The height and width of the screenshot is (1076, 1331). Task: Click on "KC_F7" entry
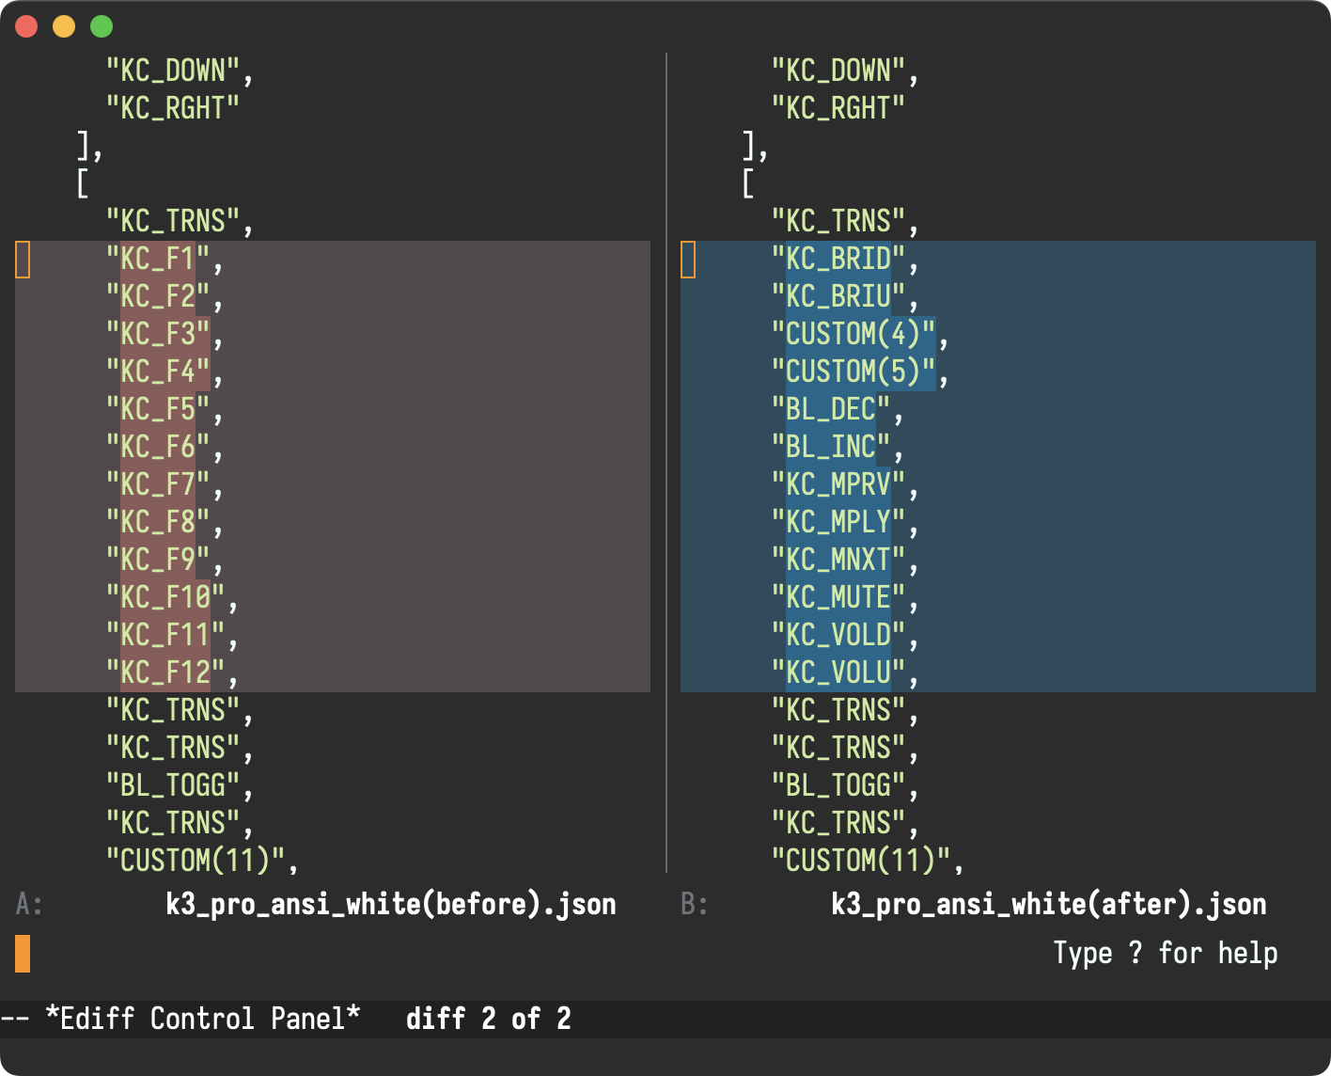tap(164, 485)
